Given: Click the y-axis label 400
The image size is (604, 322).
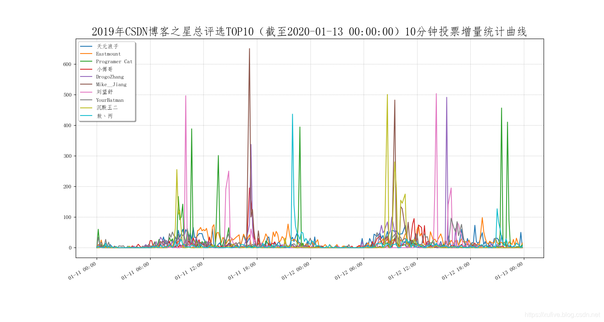Looking at the screenshot, I should tap(67, 126).
